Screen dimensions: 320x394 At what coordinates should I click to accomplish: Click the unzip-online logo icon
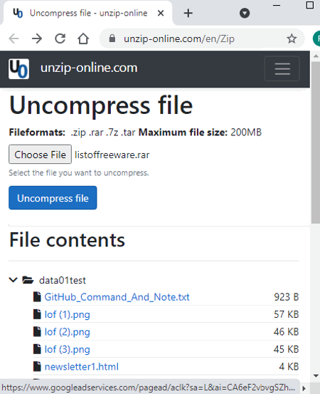click(18, 68)
